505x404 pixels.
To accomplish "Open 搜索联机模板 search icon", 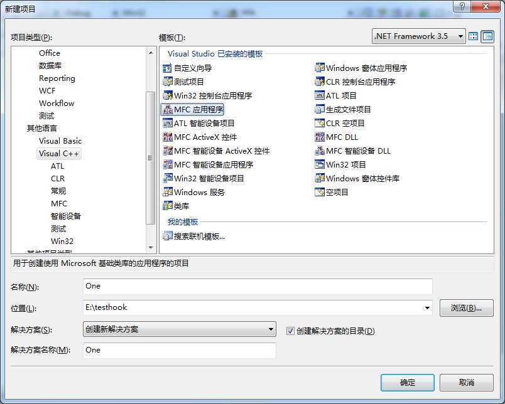I will point(168,237).
